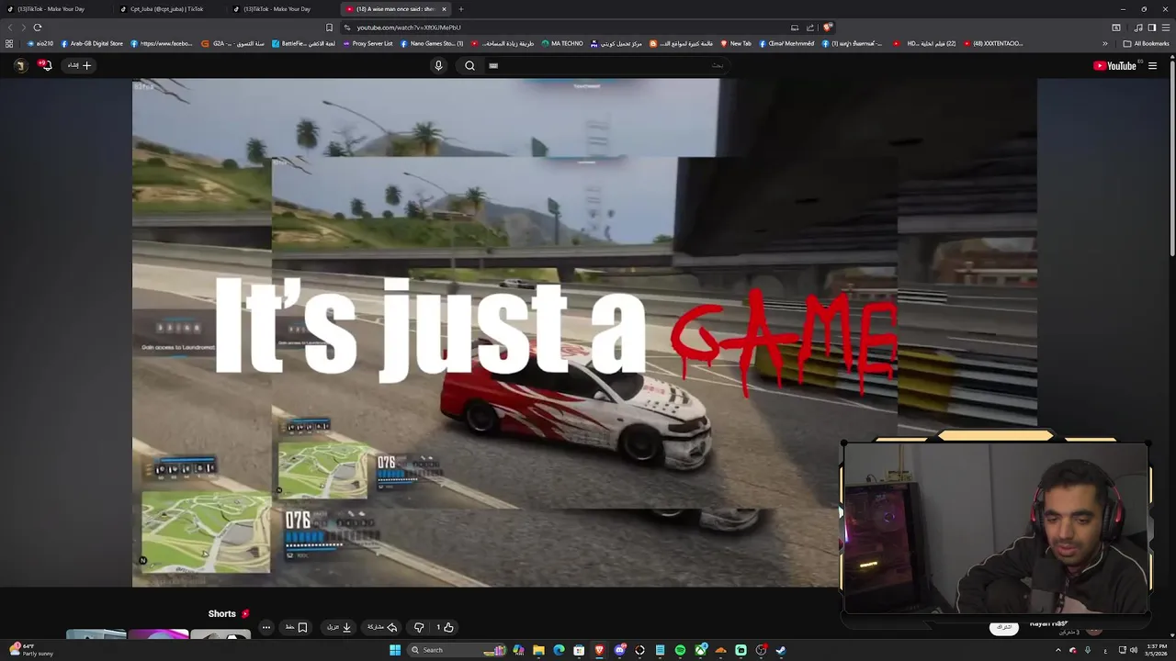Show hidden system tray icons

tap(1057, 650)
